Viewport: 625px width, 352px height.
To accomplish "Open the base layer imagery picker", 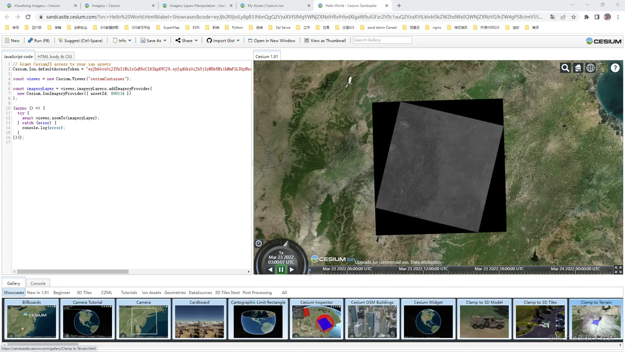I will [603, 68].
